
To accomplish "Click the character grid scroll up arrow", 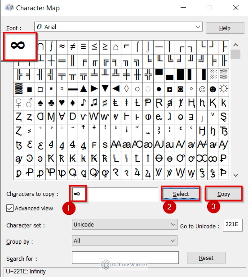I will (236, 45).
